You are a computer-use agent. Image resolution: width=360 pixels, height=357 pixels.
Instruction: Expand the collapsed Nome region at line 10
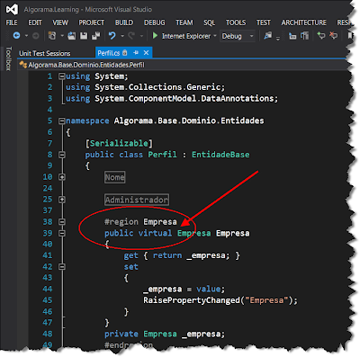(x=62, y=177)
